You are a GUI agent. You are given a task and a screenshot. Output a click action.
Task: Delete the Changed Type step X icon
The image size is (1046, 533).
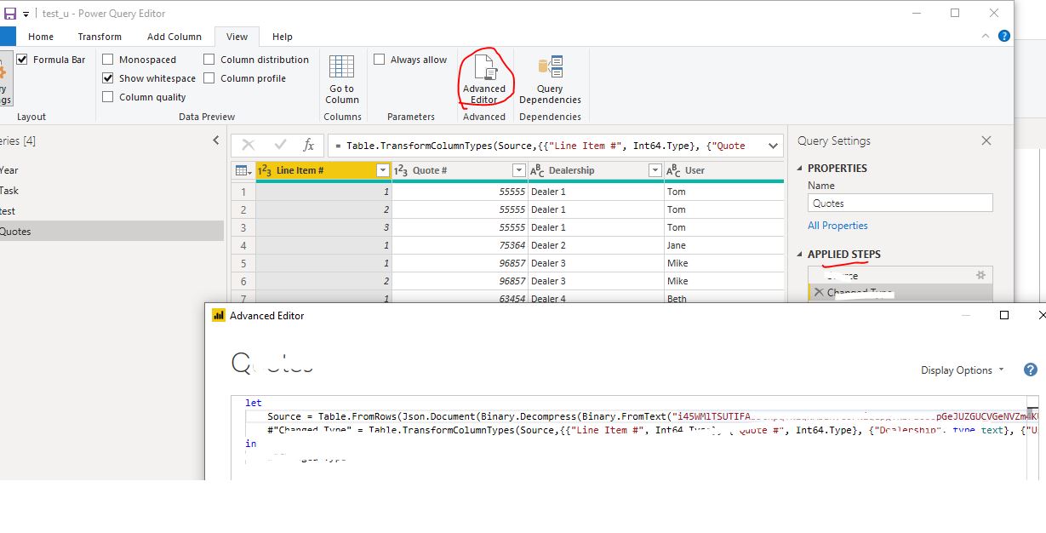click(x=819, y=292)
